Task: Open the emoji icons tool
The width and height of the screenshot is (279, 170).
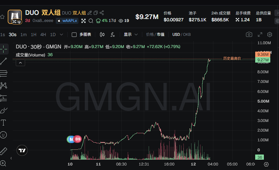Action: (x=3, y=135)
